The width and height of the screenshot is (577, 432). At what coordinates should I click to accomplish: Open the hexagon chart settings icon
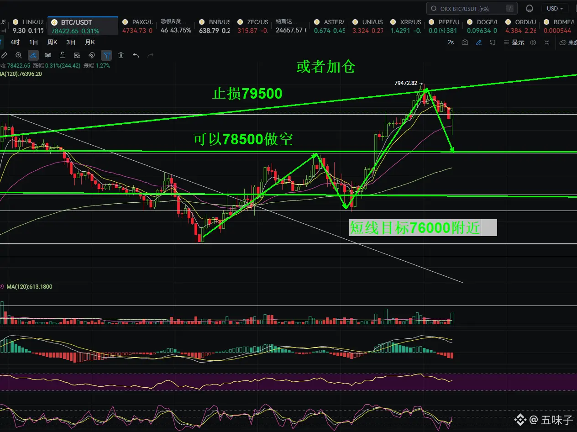(533, 42)
